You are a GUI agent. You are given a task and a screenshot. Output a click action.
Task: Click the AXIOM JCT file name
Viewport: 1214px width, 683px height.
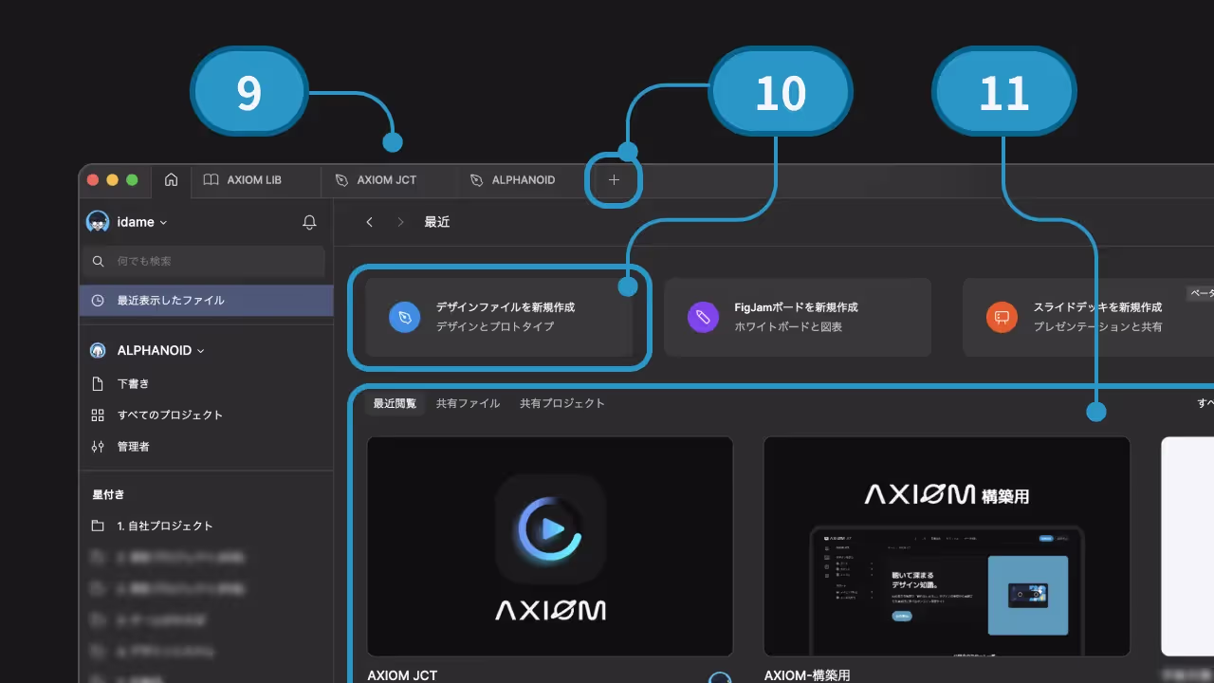pyautogui.click(x=402, y=675)
